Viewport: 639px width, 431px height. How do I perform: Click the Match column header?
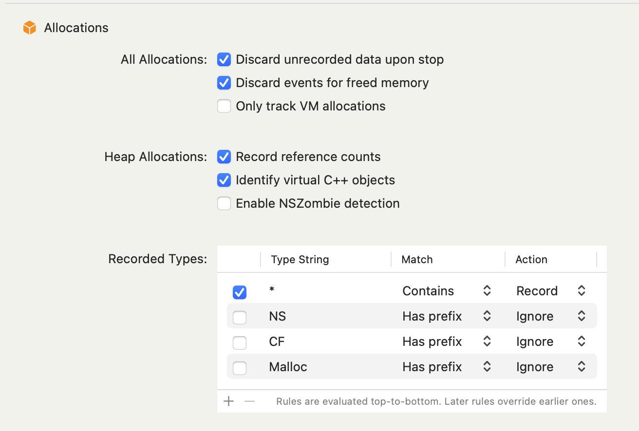point(417,260)
